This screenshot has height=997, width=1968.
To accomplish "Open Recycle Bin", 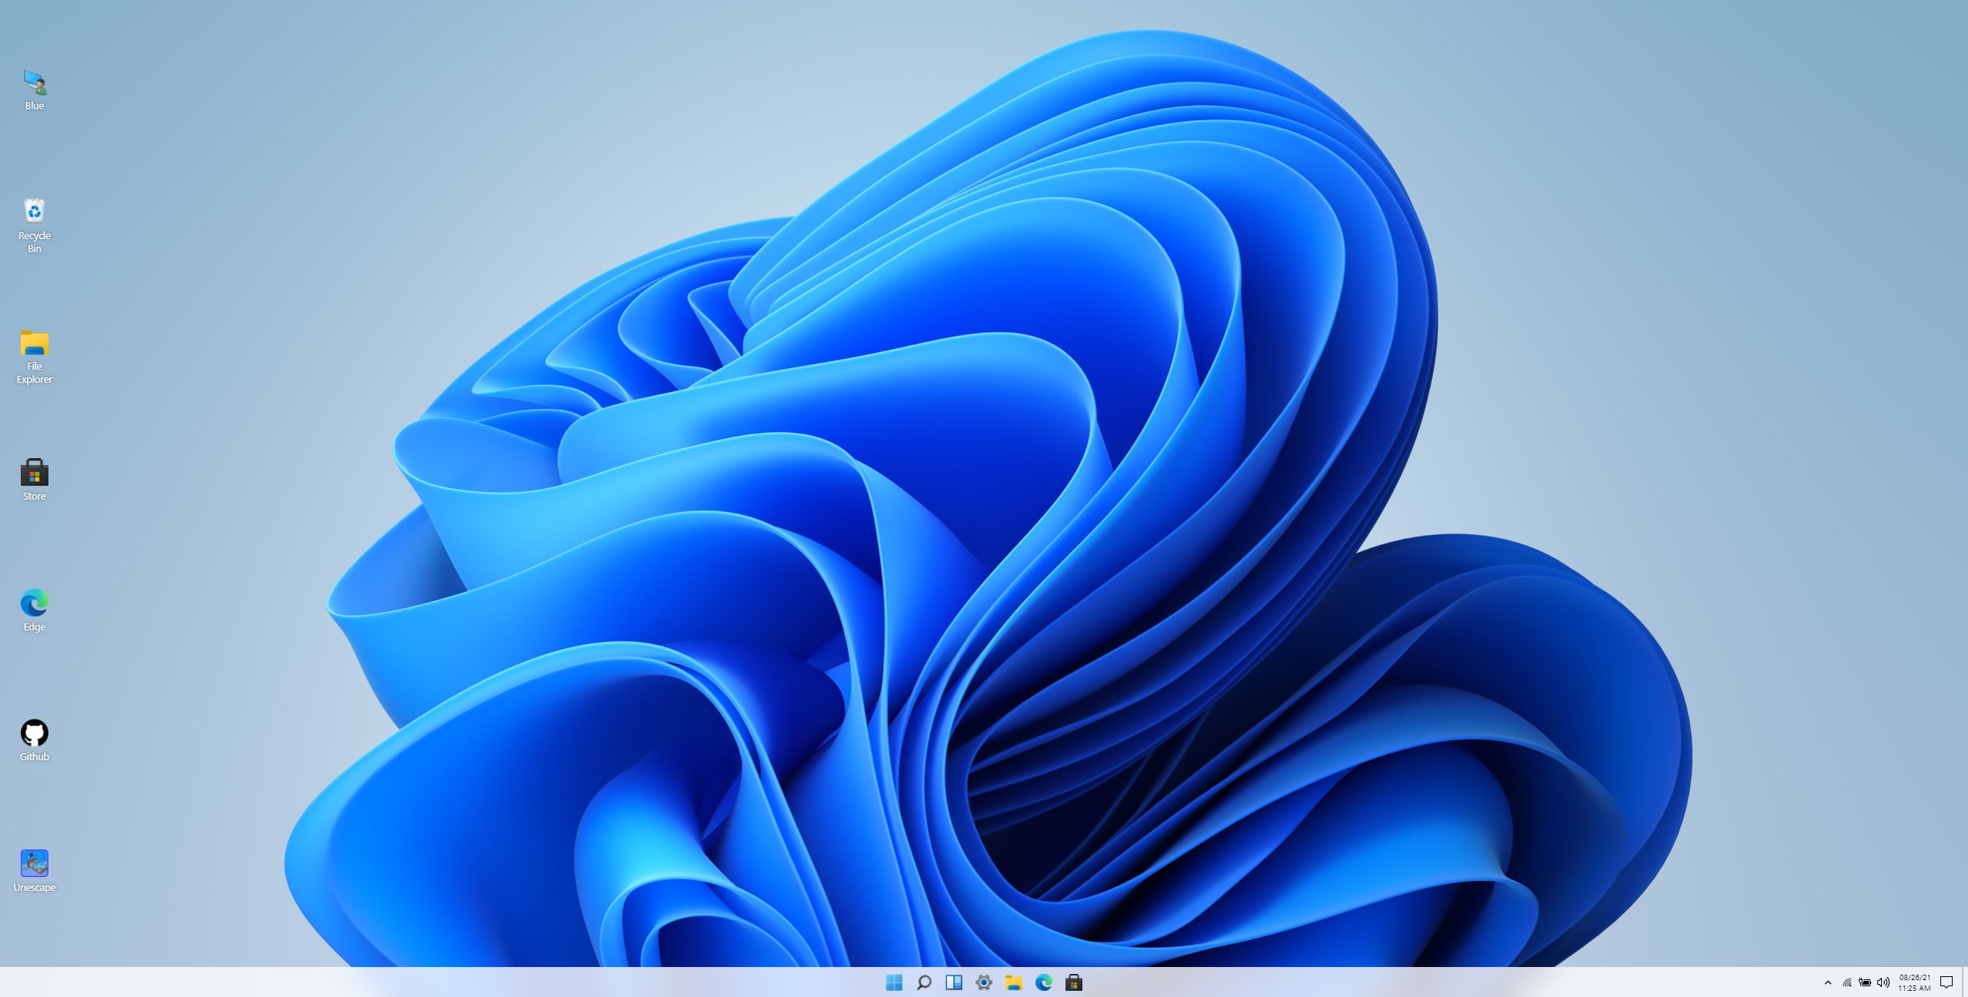I will tap(35, 211).
